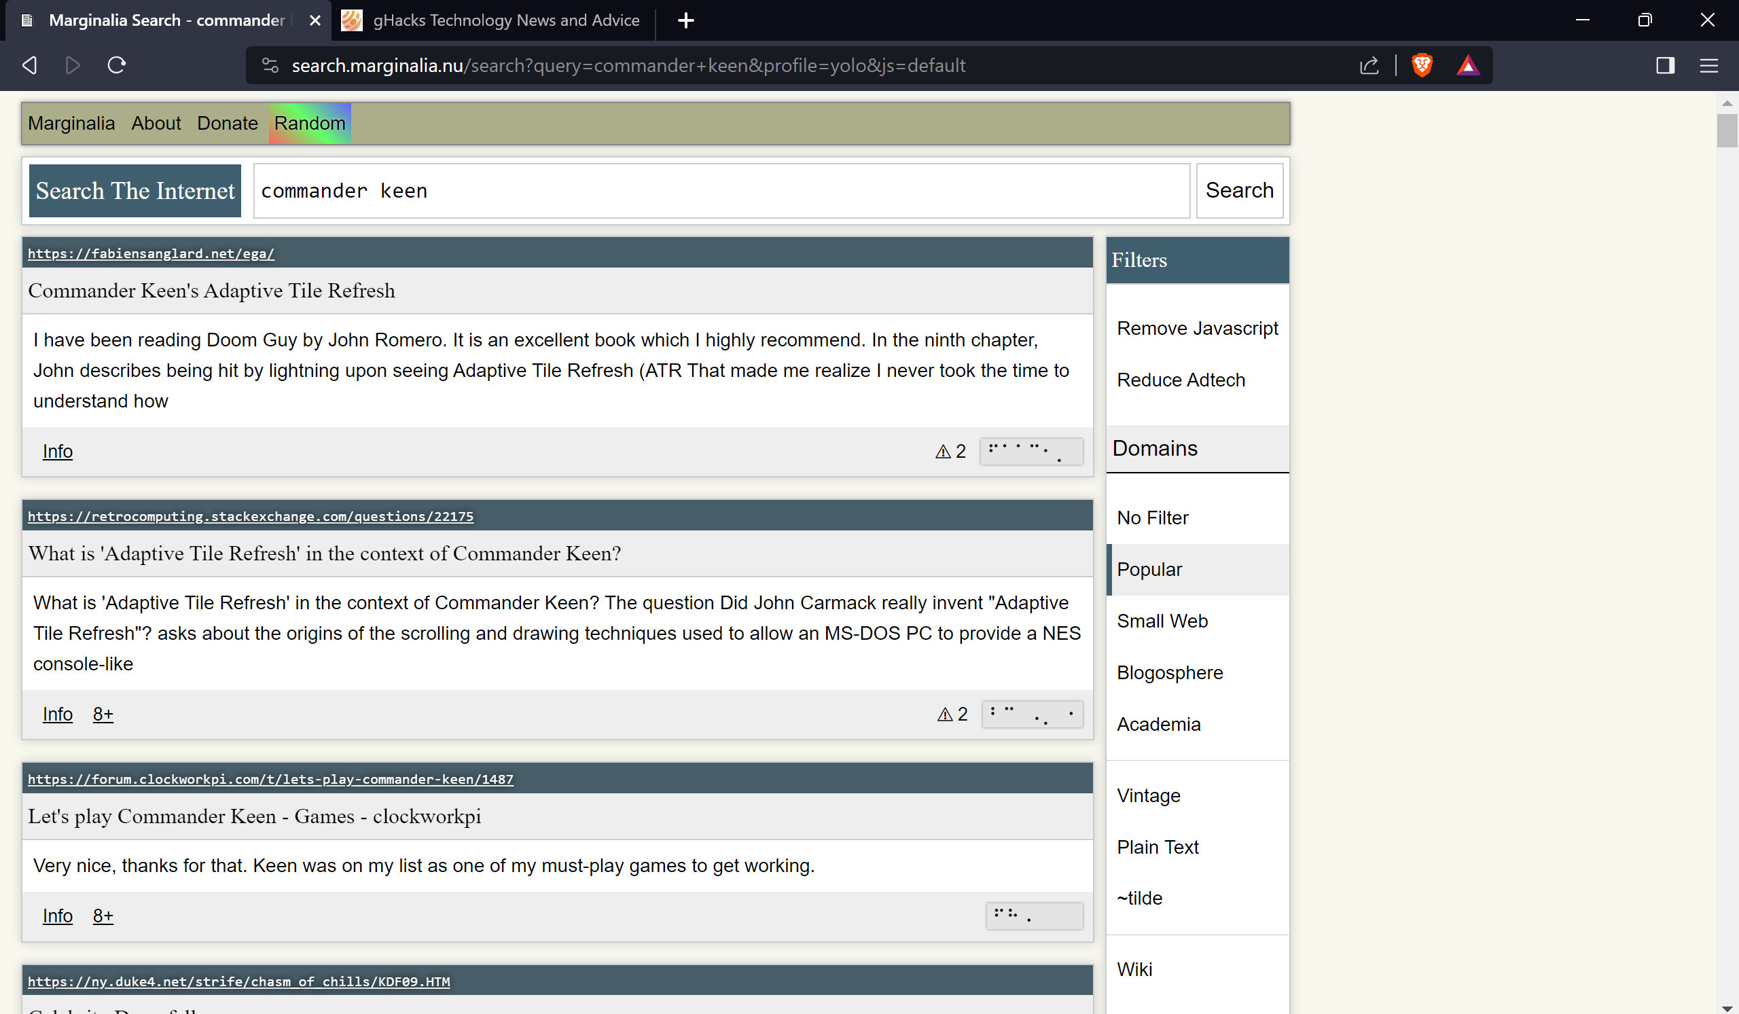Click the page reload/refresh icon
This screenshot has height=1014, width=1739.
pyautogui.click(x=116, y=65)
